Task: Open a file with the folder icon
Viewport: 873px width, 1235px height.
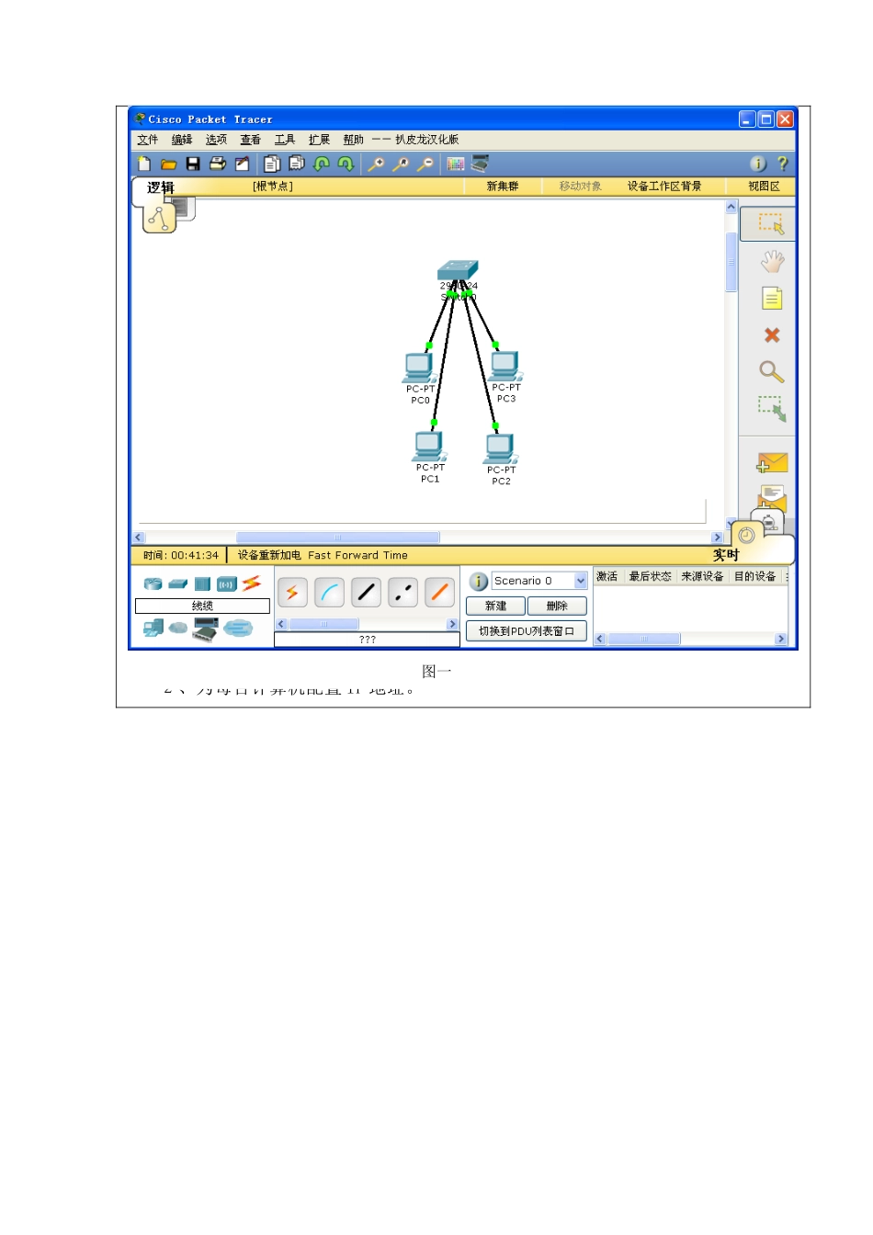Action: (x=168, y=164)
